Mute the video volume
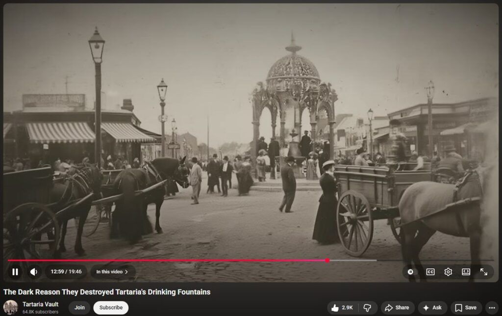Viewport: 502px width, 316px height. coord(33,272)
